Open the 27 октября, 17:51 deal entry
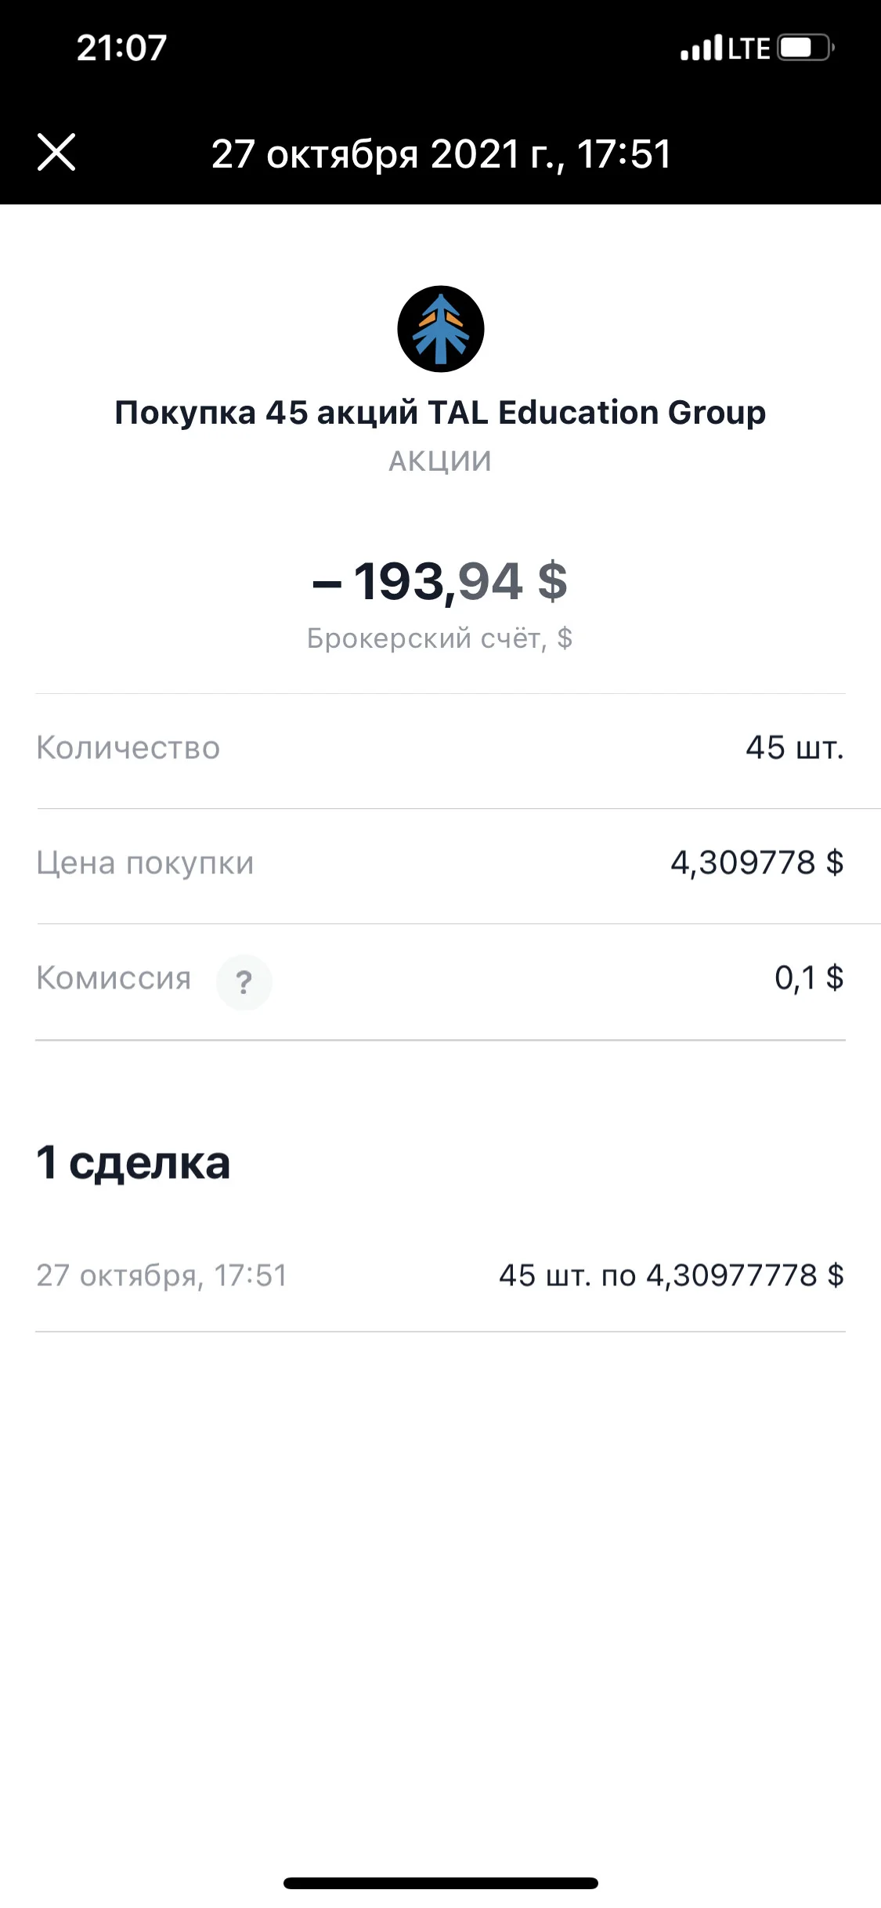 point(440,1275)
